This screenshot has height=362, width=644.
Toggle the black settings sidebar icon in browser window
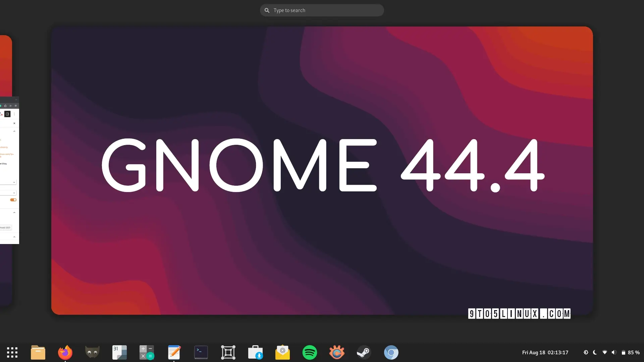pos(7,114)
